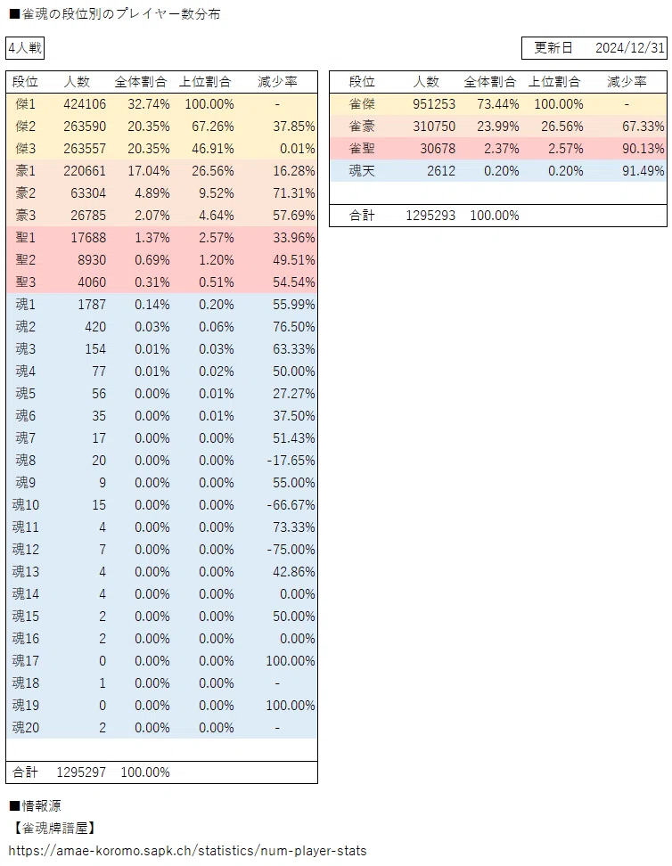Select the negative rate -75.00% for 魂12
This screenshot has height=866, width=672.
291,550
